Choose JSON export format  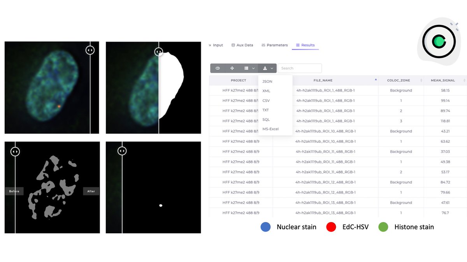(267, 82)
